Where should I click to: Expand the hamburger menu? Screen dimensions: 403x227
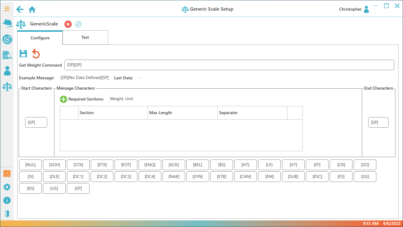(7, 9)
